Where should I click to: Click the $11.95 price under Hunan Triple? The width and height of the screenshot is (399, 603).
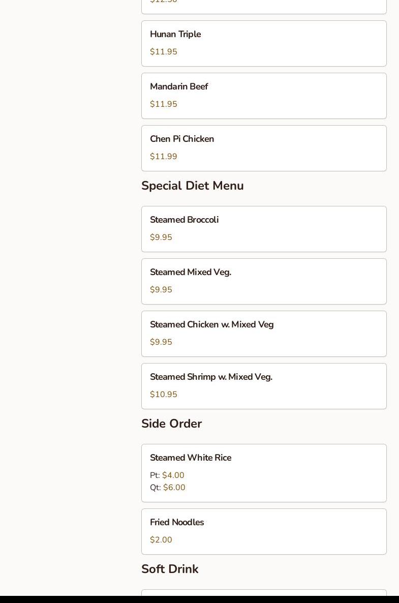point(164,52)
